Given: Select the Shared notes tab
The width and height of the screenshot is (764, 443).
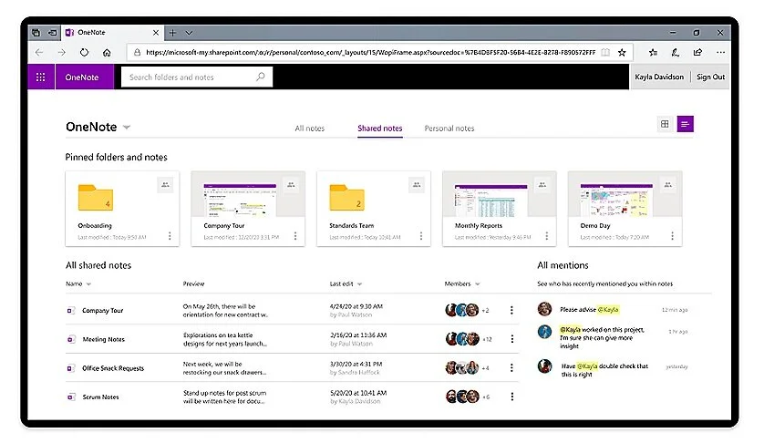Looking at the screenshot, I should [380, 129].
